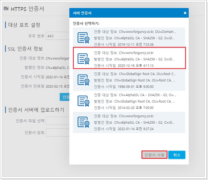Click certificate icon for 2020-12-16 entry

point(83,59)
